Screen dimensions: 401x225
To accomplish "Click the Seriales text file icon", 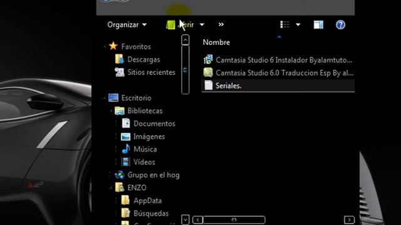I will [209, 86].
